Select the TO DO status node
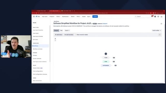Viewport: 166px width, 93px height. click(x=106, y=58)
